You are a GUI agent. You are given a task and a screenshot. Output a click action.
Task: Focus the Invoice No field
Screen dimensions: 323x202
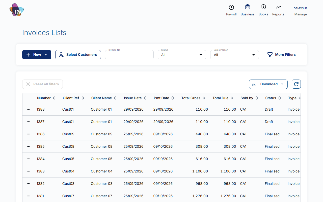coord(129,55)
